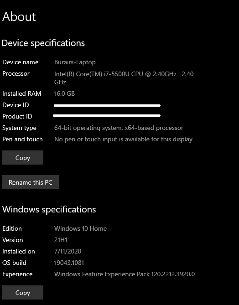Click the Device name label
This screenshot has width=239, height=305.
[x=21, y=62]
